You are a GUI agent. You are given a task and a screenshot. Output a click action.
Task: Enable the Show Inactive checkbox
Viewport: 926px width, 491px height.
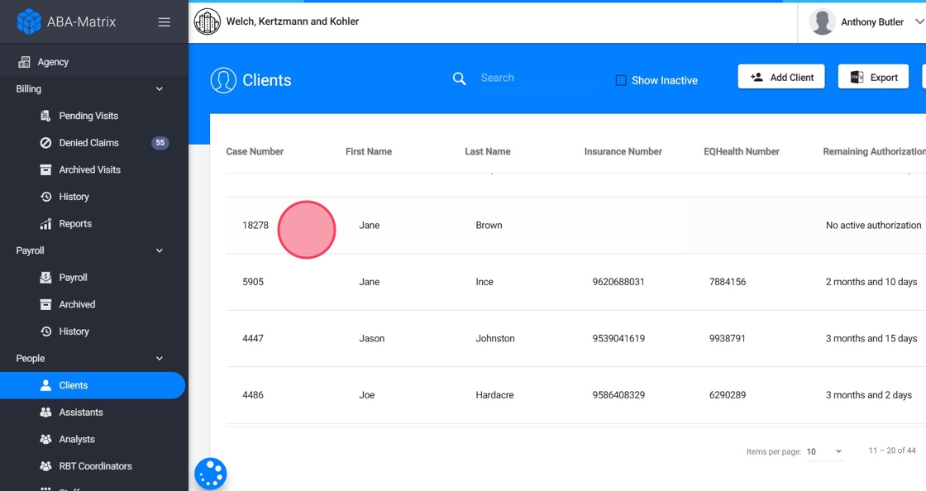click(x=621, y=80)
